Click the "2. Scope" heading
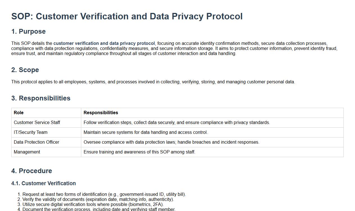 (x=25, y=70)
